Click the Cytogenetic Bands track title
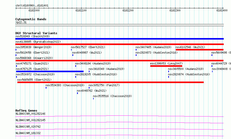Viewport: 231px width, 139px height. tap(31, 19)
